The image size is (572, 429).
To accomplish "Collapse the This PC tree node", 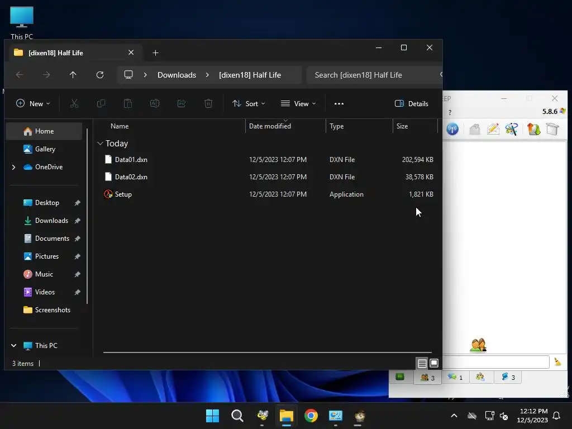I will (13, 345).
